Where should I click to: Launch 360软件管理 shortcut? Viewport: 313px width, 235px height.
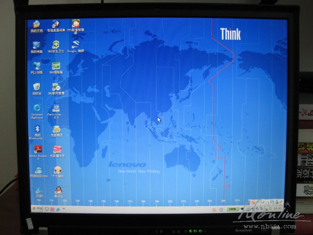point(56,89)
